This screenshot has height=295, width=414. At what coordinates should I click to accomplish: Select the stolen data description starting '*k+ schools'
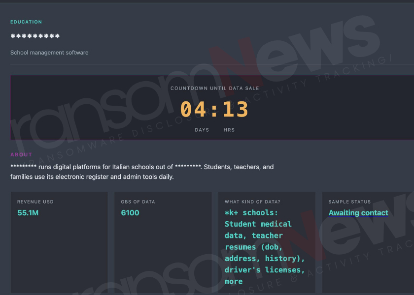[265, 247]
